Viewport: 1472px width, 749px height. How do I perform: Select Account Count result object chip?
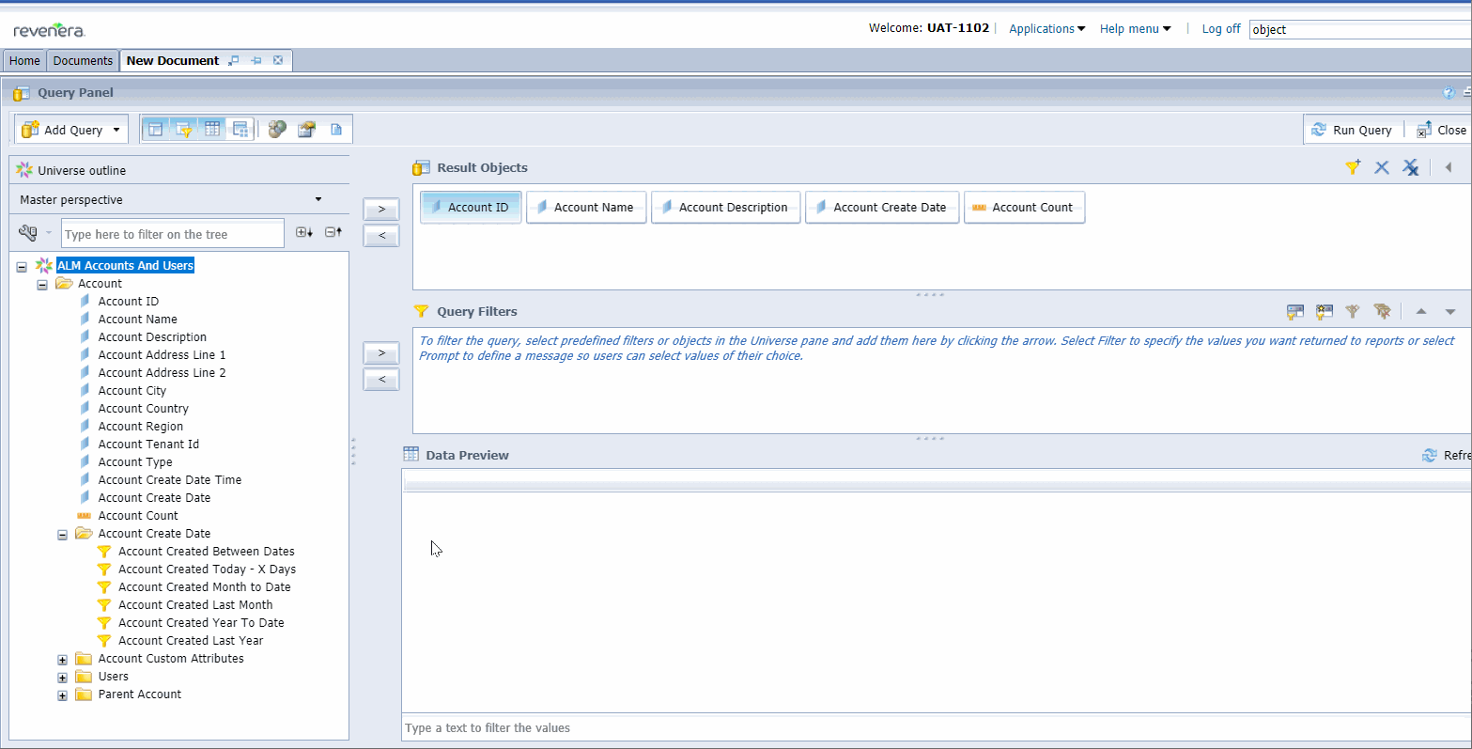pyautogui.click(x=1025, y=207)
